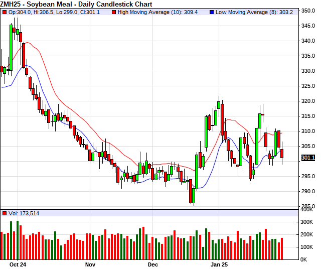Select the Dec date label
321x269 pixels.
[x=152, y=263]
